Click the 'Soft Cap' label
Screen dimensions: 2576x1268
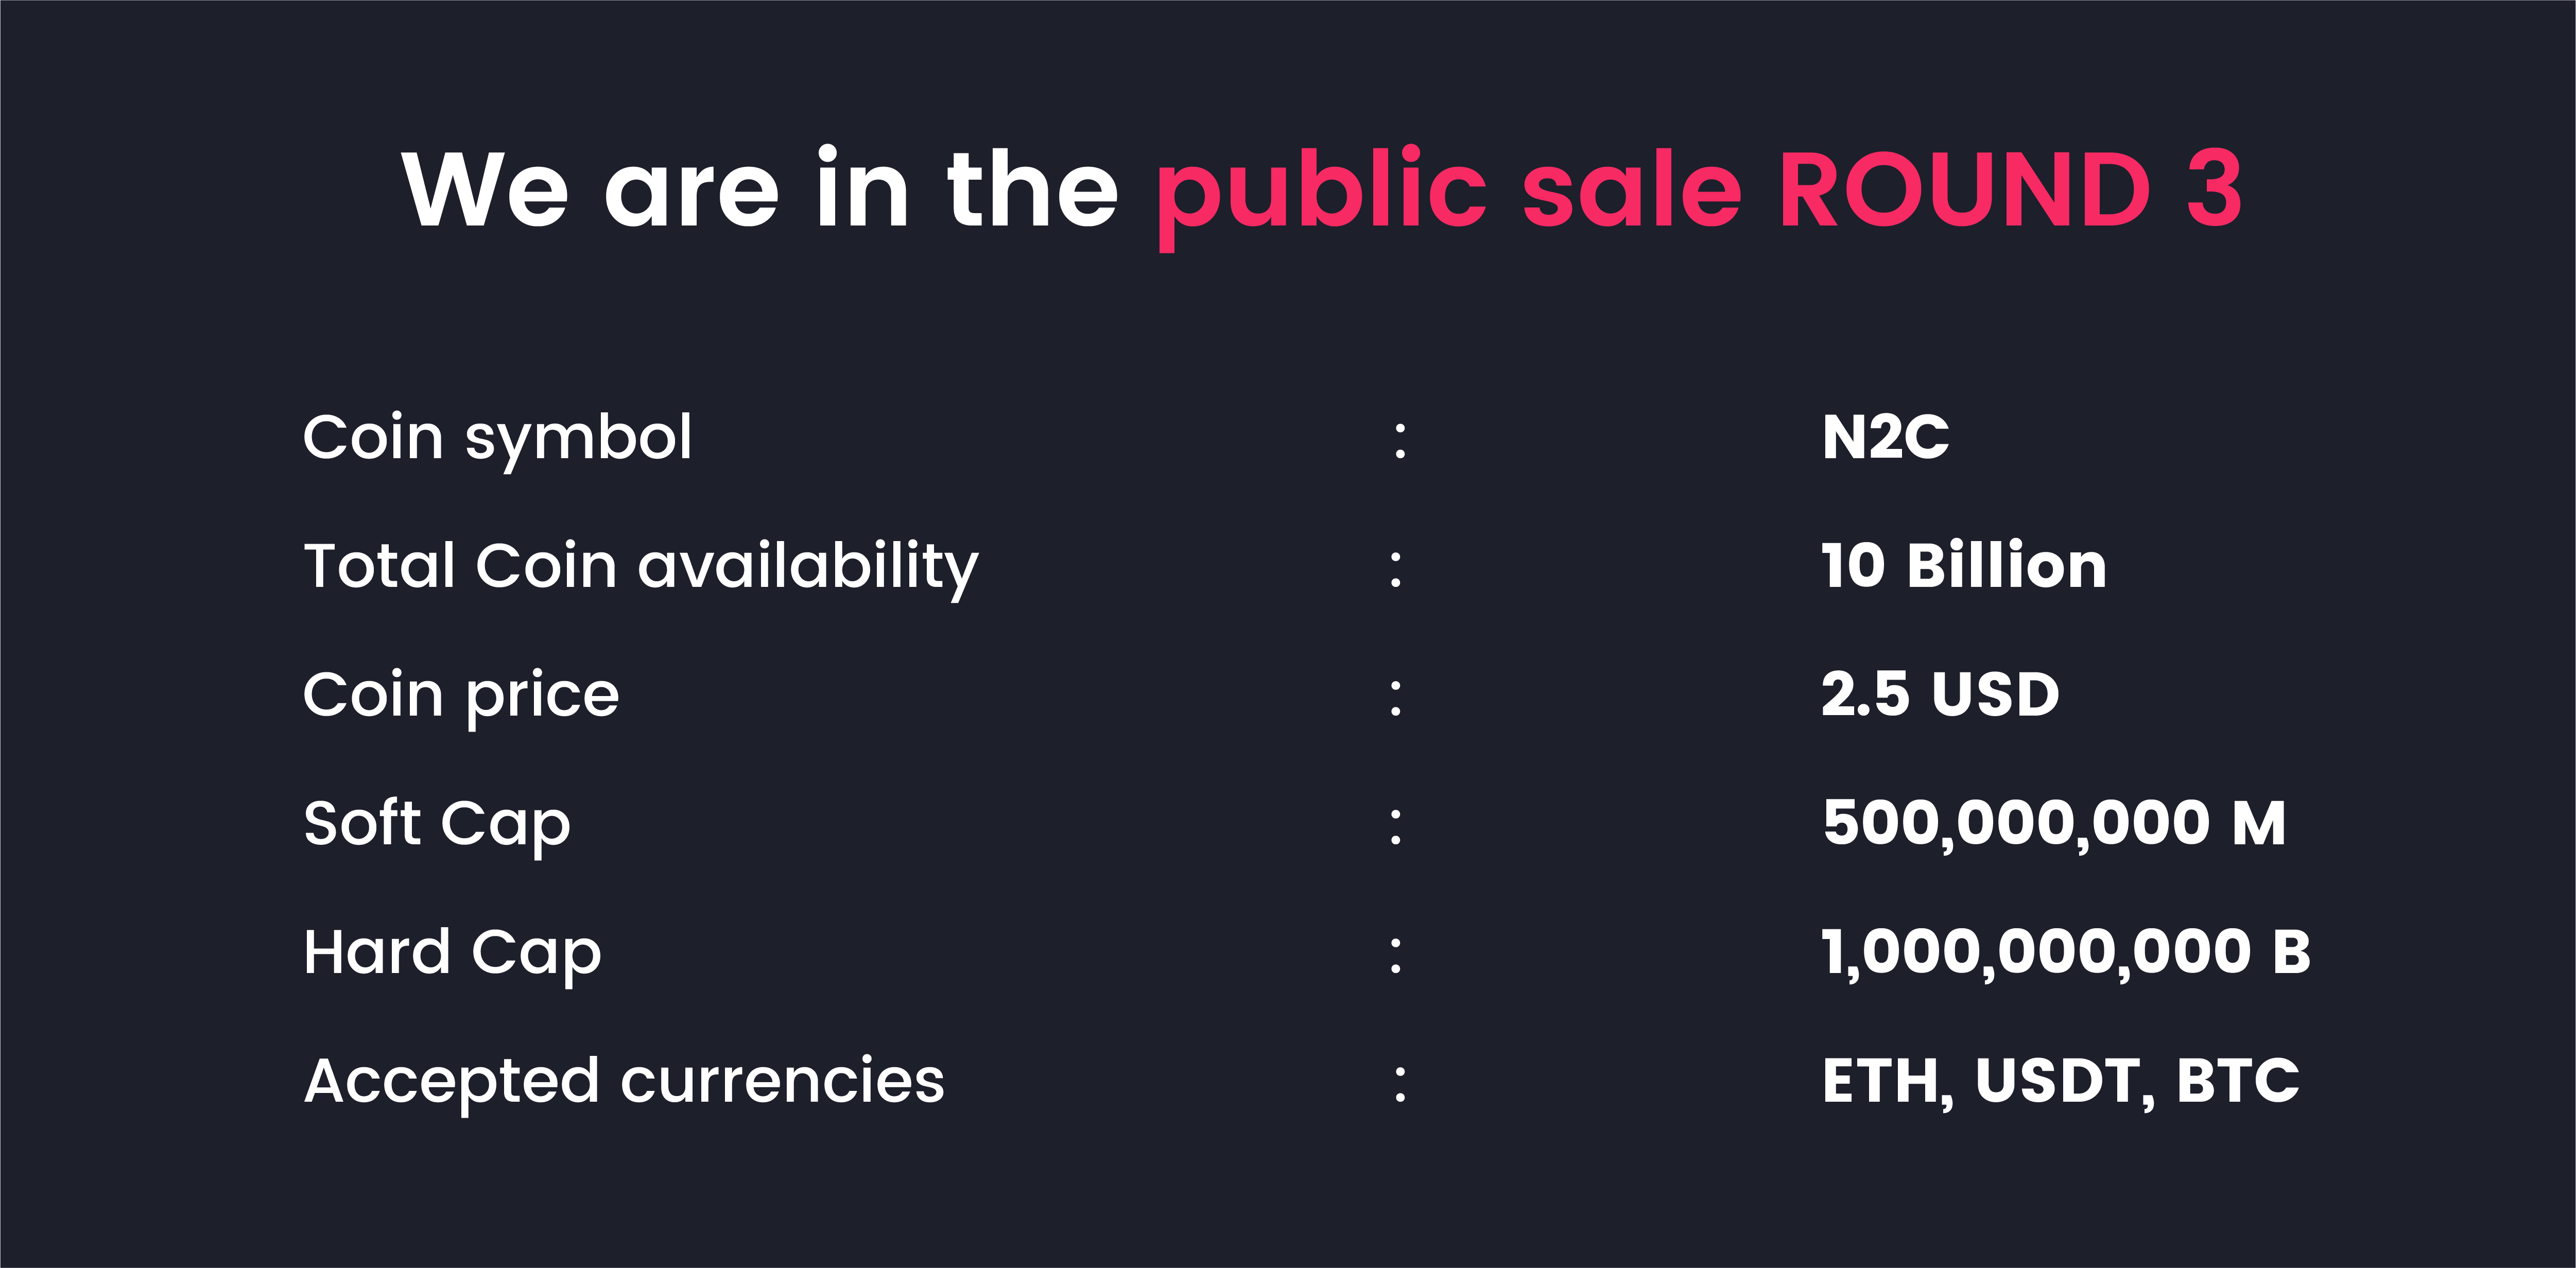point(437,826)
